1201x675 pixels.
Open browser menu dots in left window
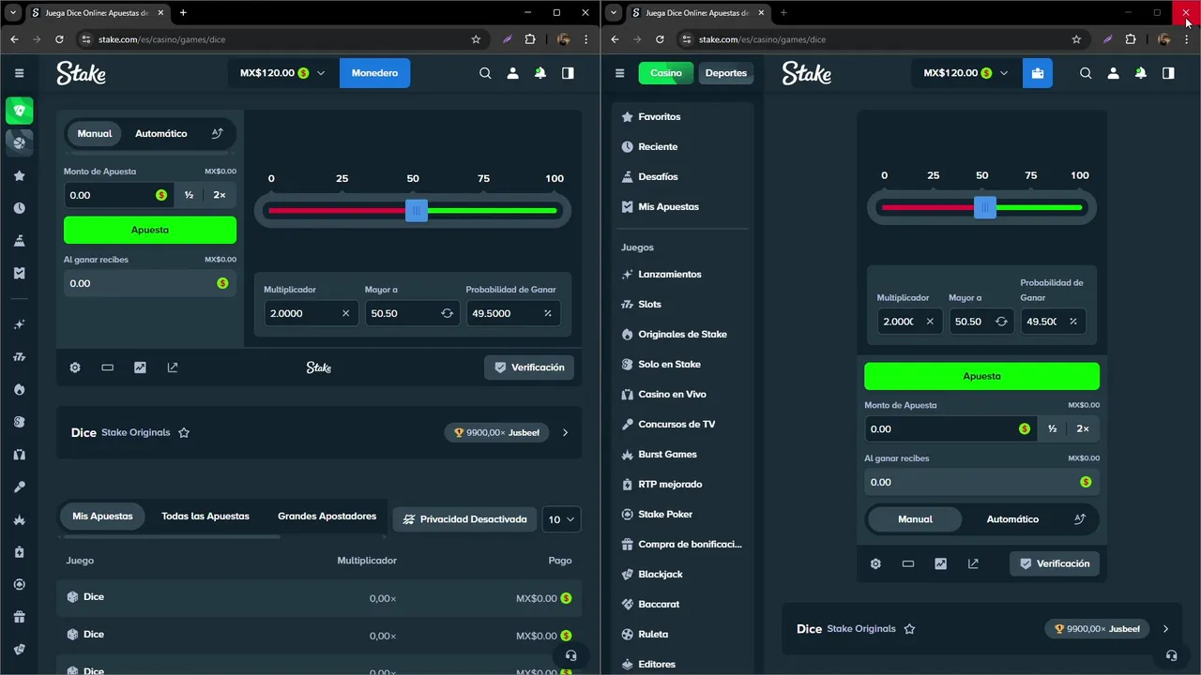[586, 39]
